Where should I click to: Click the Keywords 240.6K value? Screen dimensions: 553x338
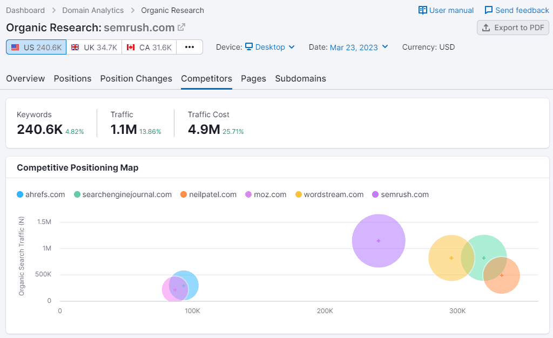[40, 130]
